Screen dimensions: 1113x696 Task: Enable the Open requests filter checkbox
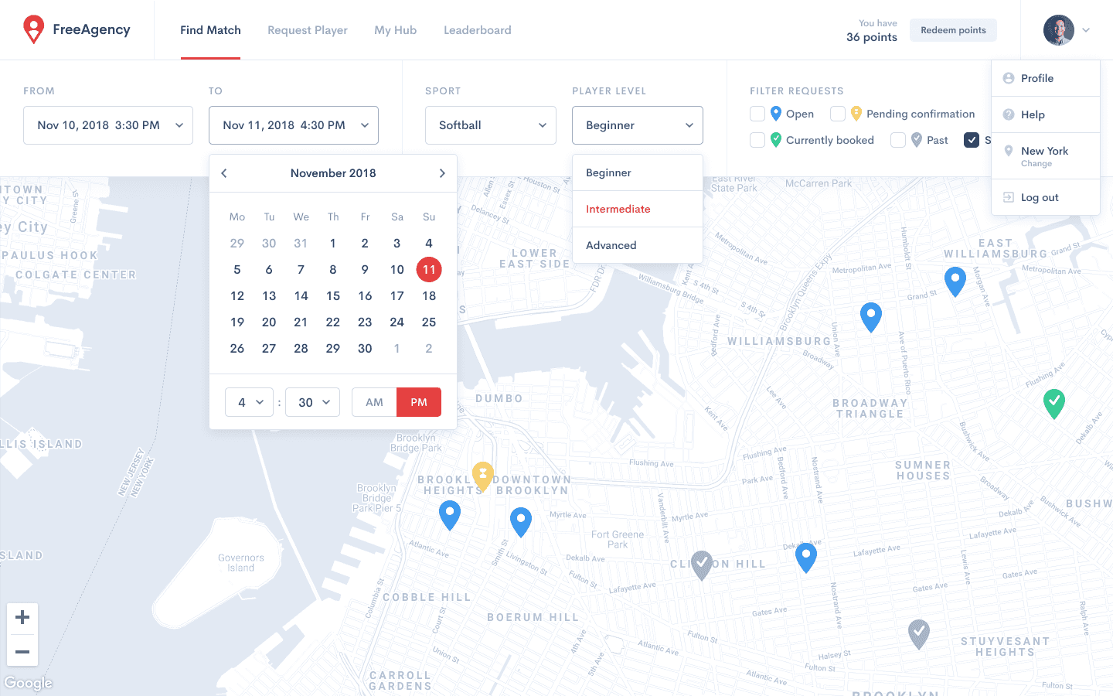(757, 114)
